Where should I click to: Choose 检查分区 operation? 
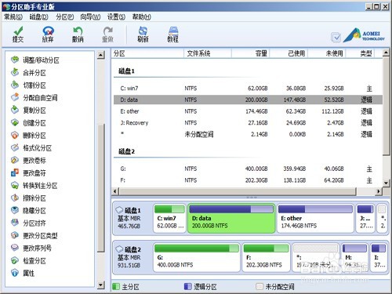28,260
